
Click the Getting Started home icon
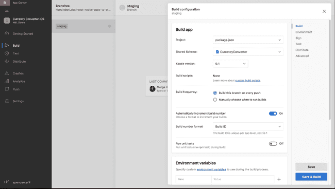pos(7,33)
